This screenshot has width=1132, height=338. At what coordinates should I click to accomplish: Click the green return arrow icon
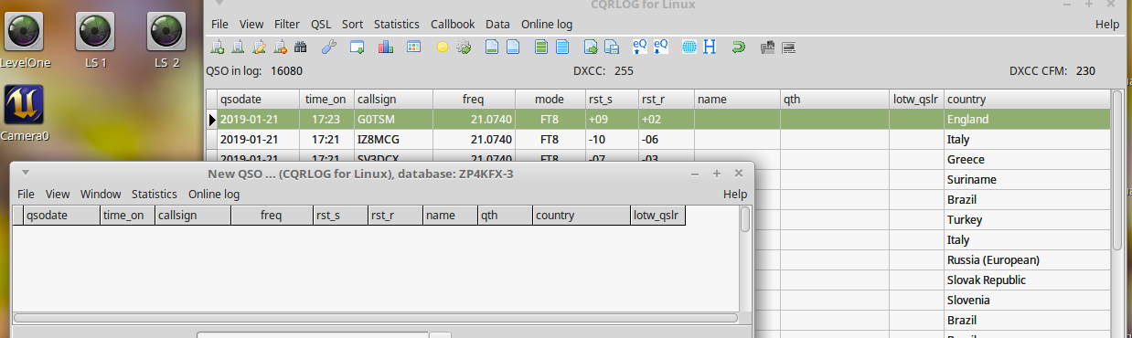tap(739, 47)
